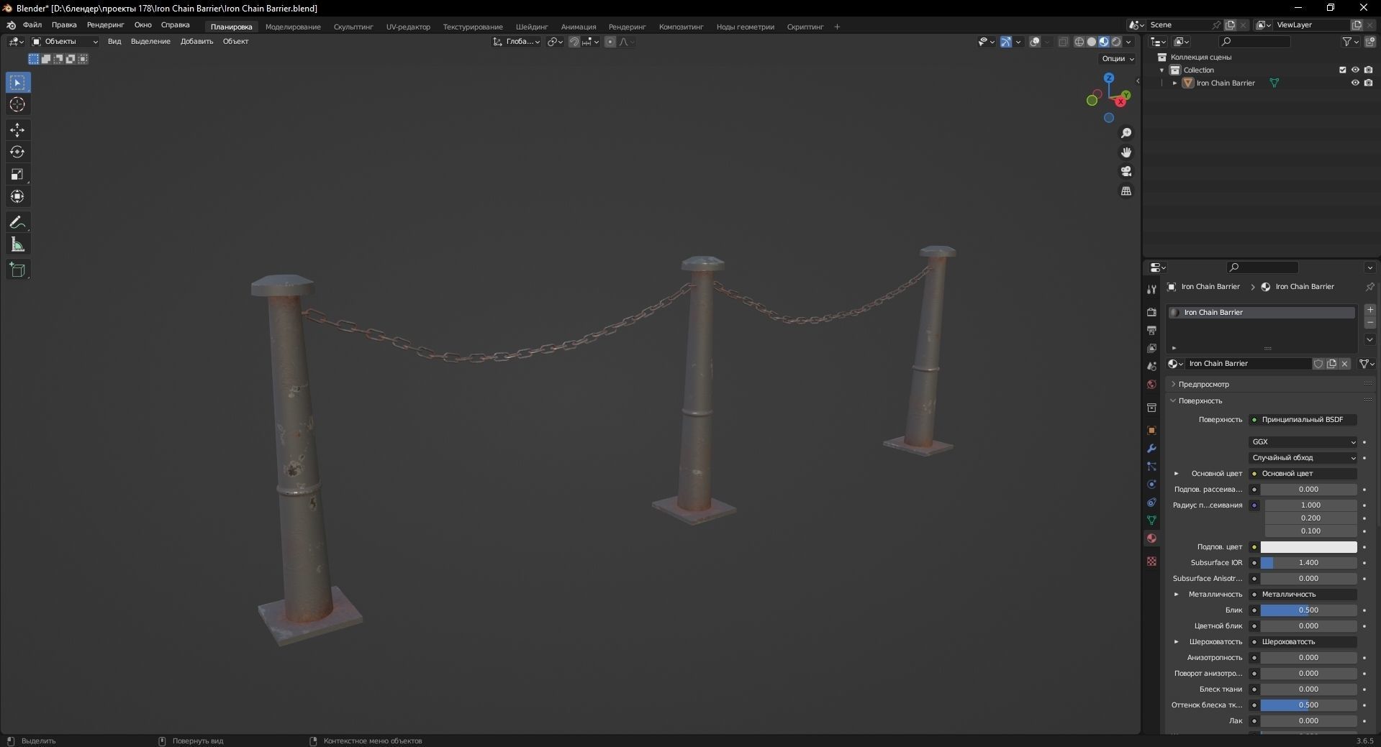Screen dimensions: 1381x747
Task: Open the Global transform orientation dropdown
Action: 517,42
